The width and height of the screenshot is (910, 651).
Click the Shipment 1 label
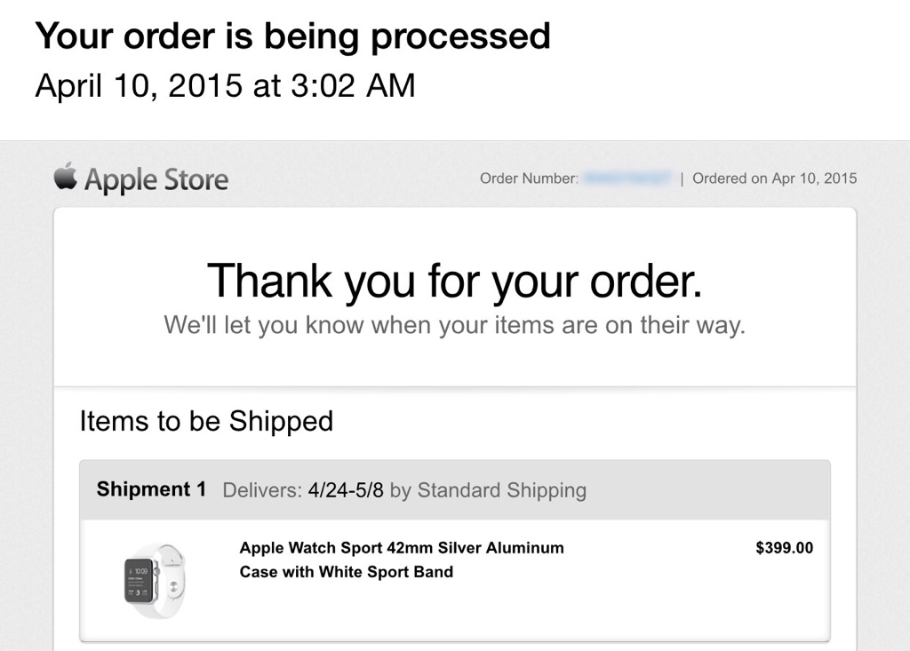pos(151,489)
